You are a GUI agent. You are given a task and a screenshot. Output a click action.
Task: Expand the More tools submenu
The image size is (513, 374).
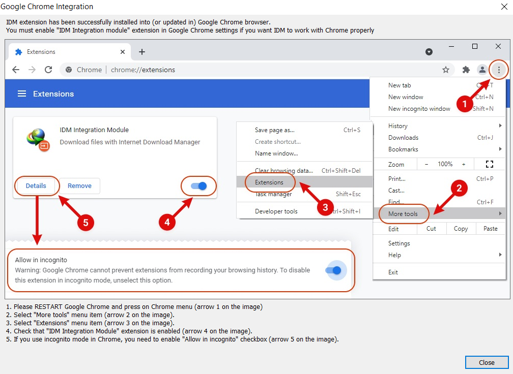click(x=439, y=213)
